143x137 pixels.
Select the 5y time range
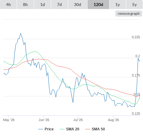coord(134,5)
